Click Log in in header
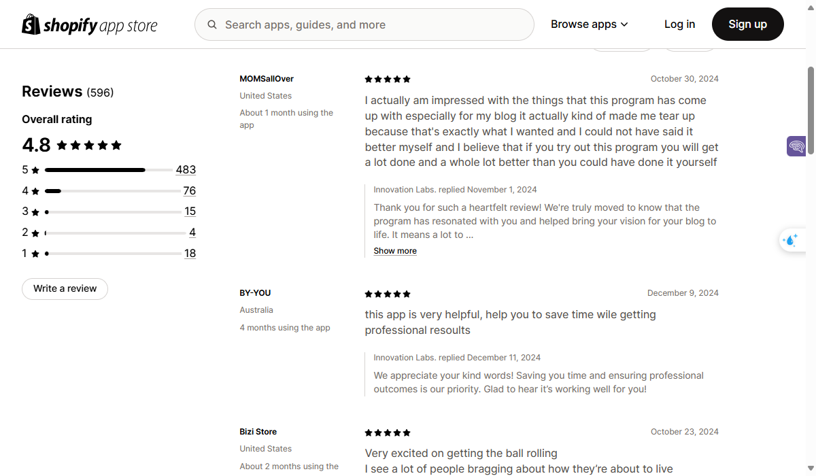This screenshot has height=476, width=816. click(x=679, y=24)
